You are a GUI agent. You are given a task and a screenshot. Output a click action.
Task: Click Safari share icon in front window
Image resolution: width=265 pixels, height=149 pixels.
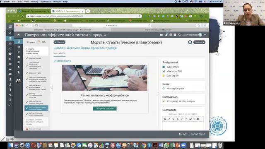[x=199, y=25]
